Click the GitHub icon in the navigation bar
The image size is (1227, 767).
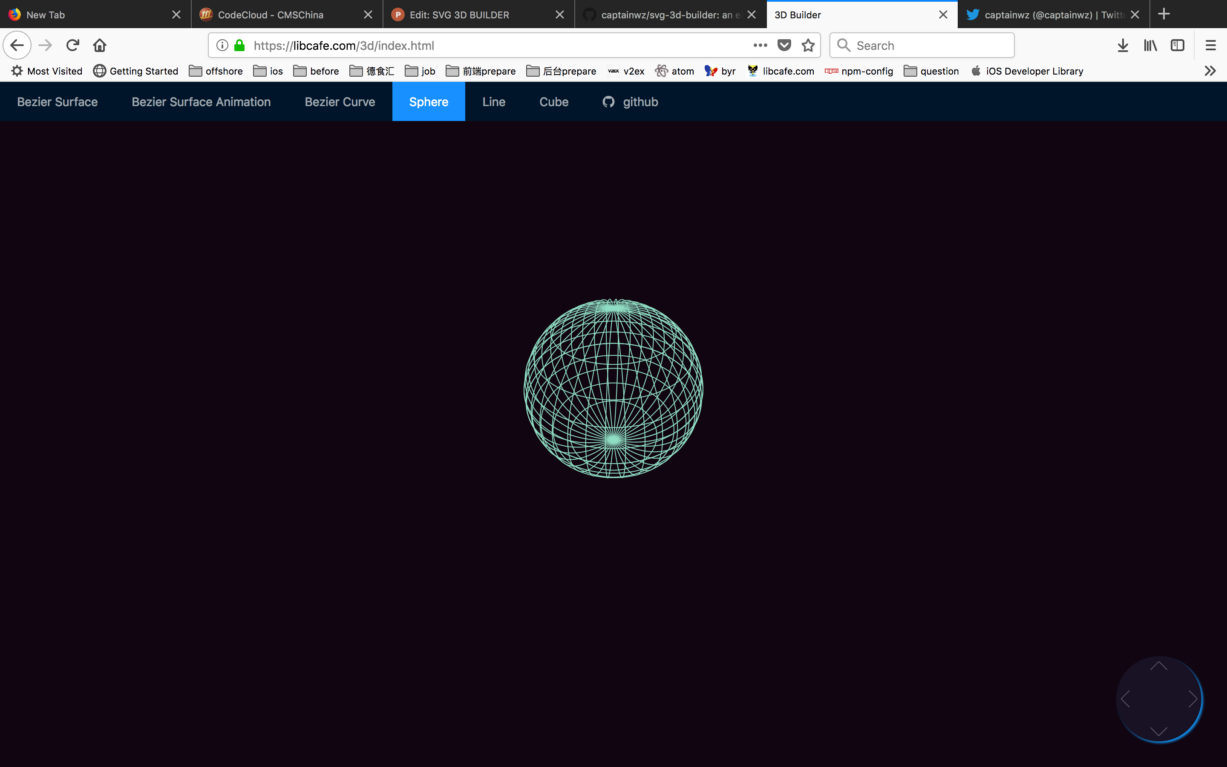tap(608, 101)
